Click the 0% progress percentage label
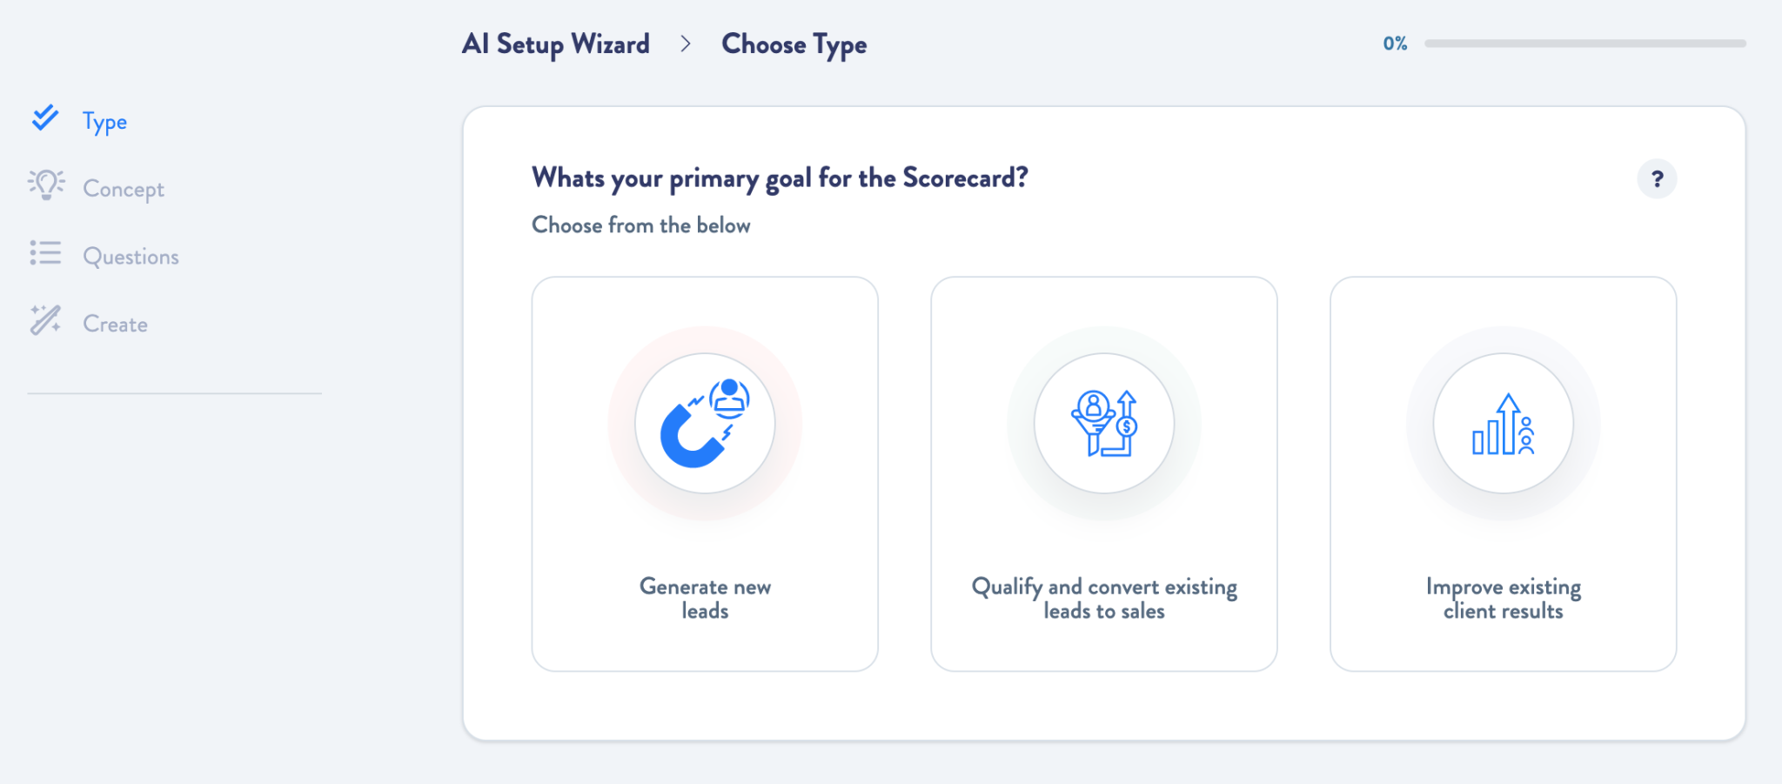 coord(1394,43)
